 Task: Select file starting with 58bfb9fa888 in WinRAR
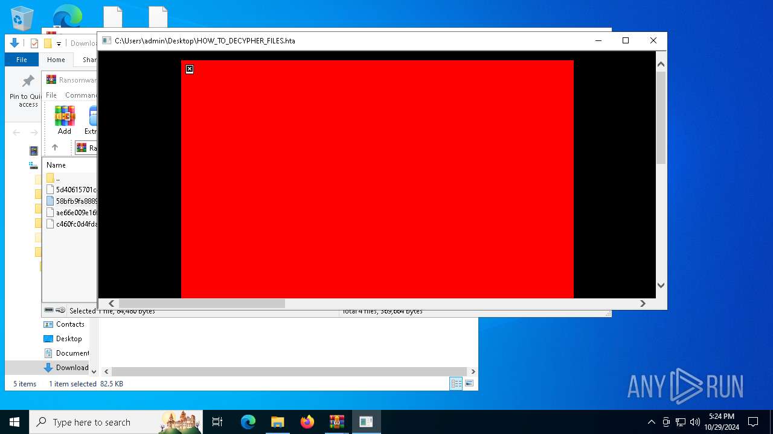coord(71,201)
